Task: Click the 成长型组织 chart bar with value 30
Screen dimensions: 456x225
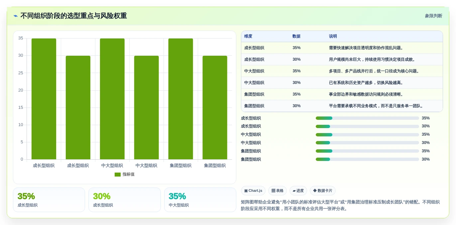Action: point(78,108)
